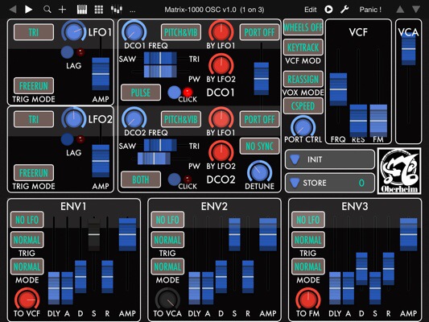Expand the STORE dropdown arrow

click(x=295, y=183)
